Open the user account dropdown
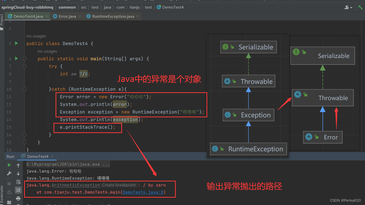 (349, 7)
